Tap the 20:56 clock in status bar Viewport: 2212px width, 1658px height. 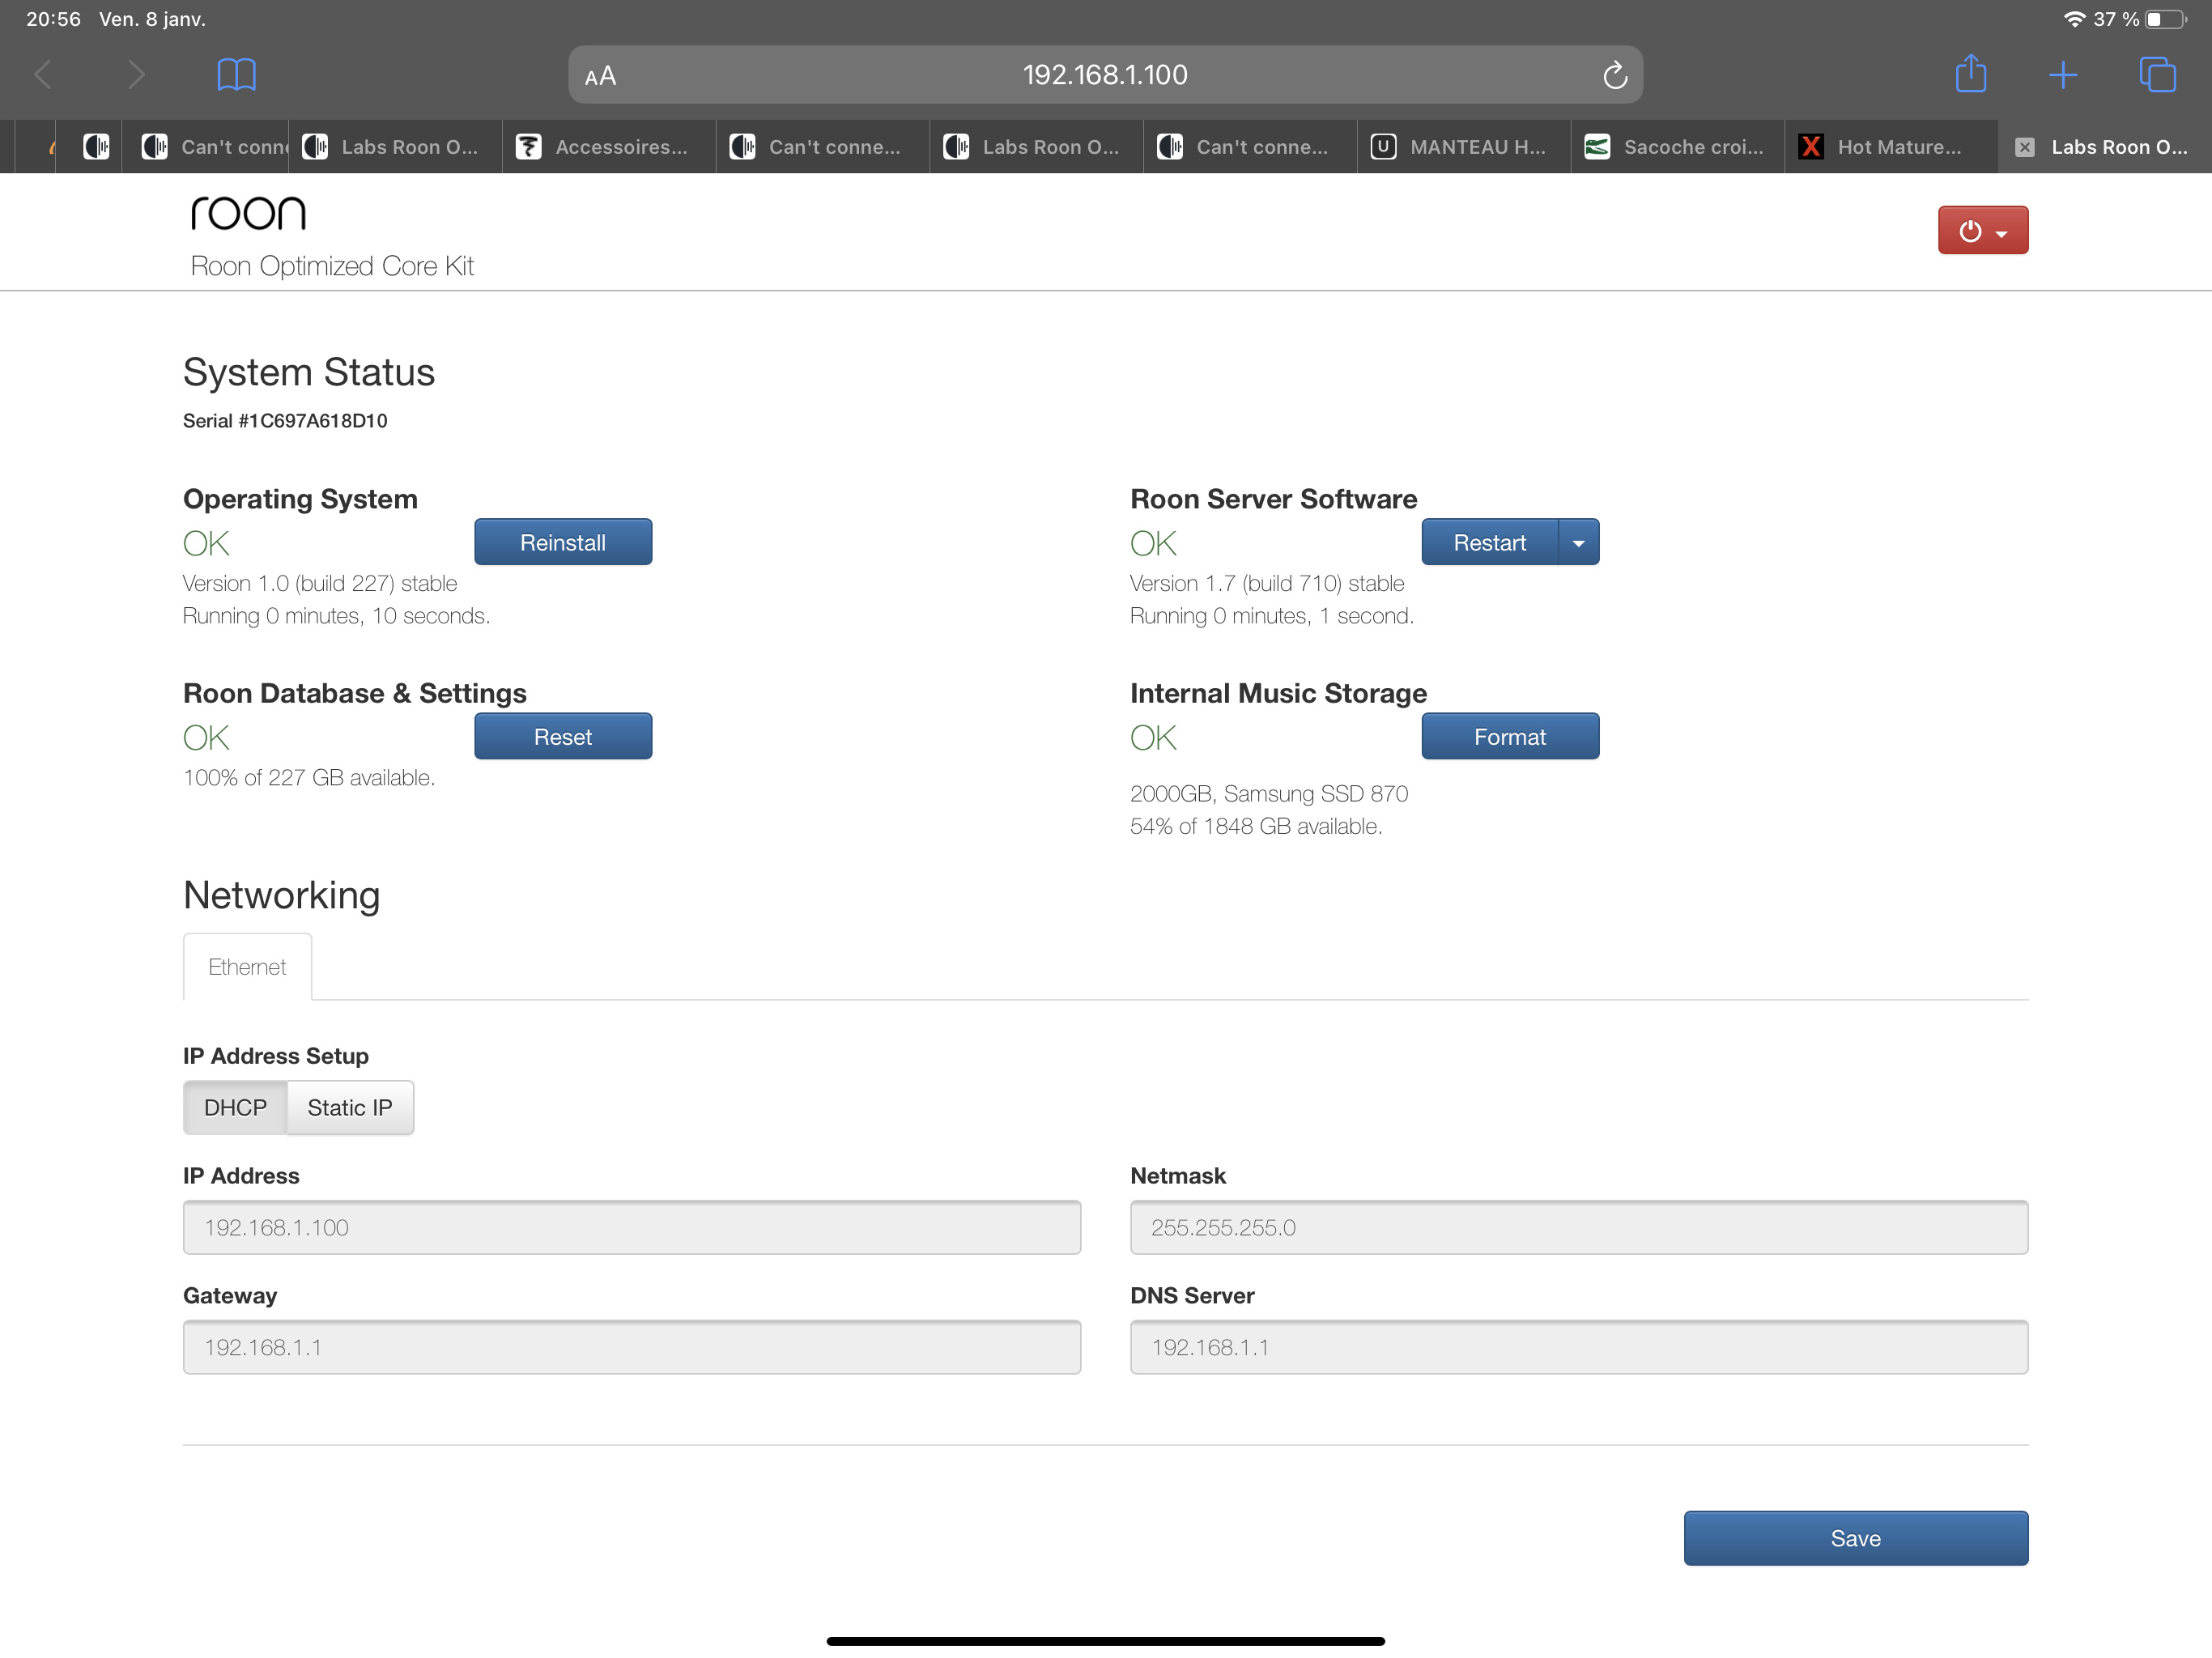coord(53,19)
